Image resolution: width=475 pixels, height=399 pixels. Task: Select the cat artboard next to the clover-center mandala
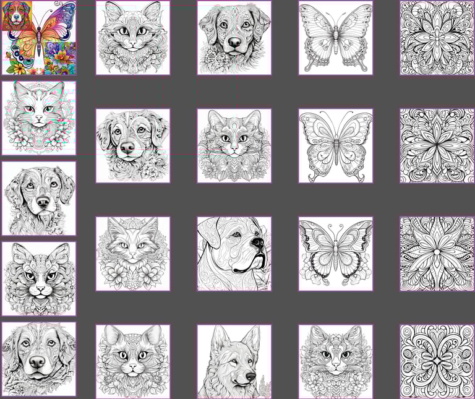(336, 362)
